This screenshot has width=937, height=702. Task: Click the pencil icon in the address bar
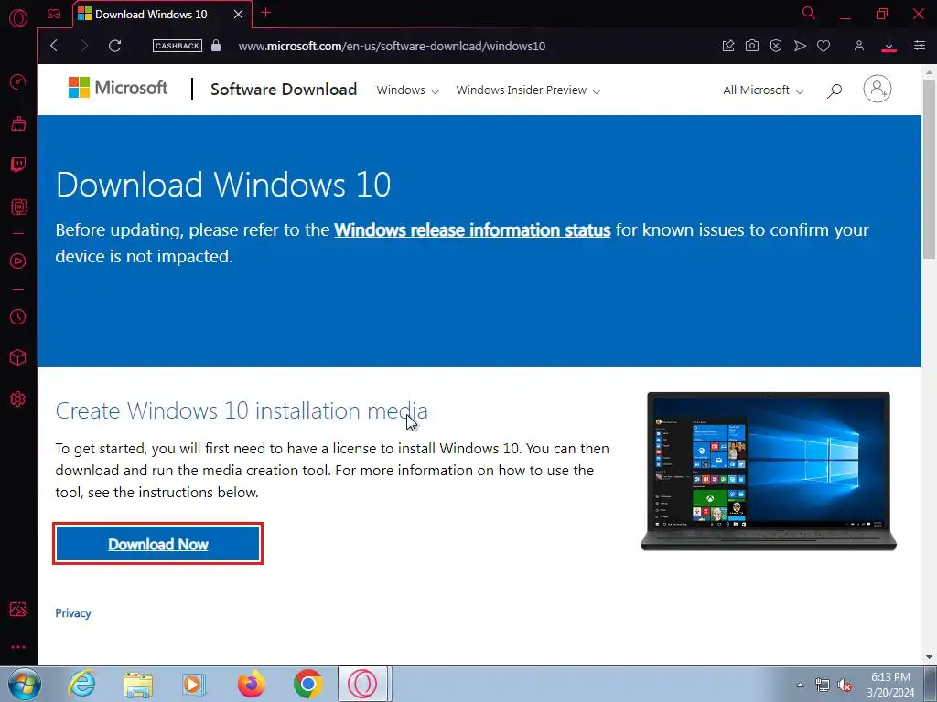coord(727,46)
